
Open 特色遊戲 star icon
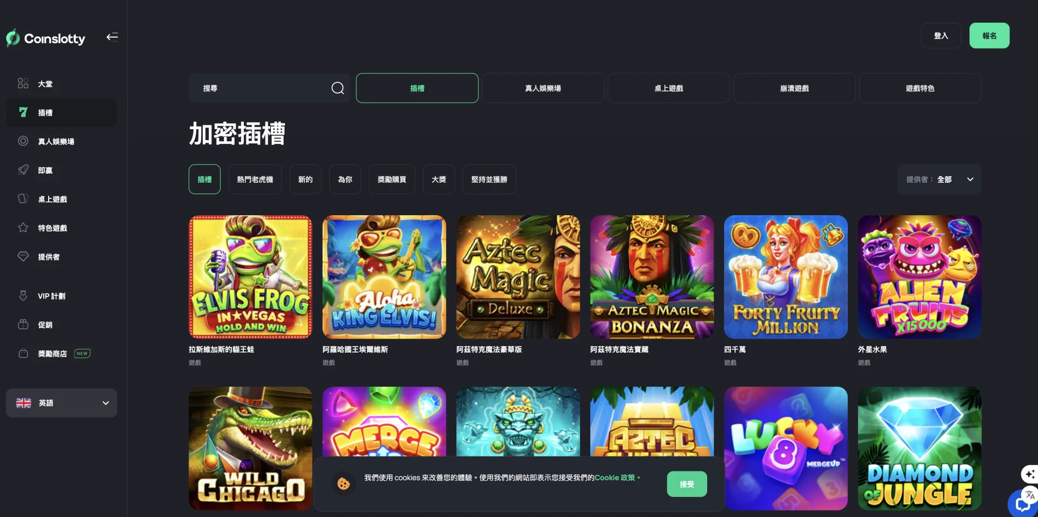[23, 228]
